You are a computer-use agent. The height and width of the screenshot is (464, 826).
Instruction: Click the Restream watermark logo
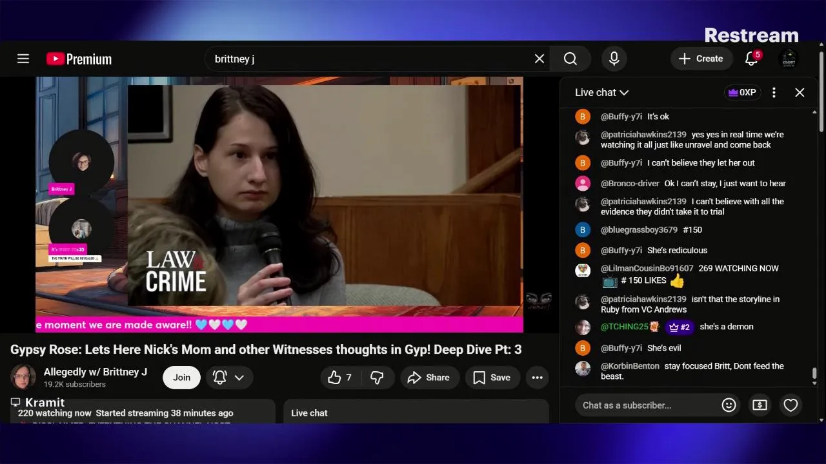click(751, 35)
